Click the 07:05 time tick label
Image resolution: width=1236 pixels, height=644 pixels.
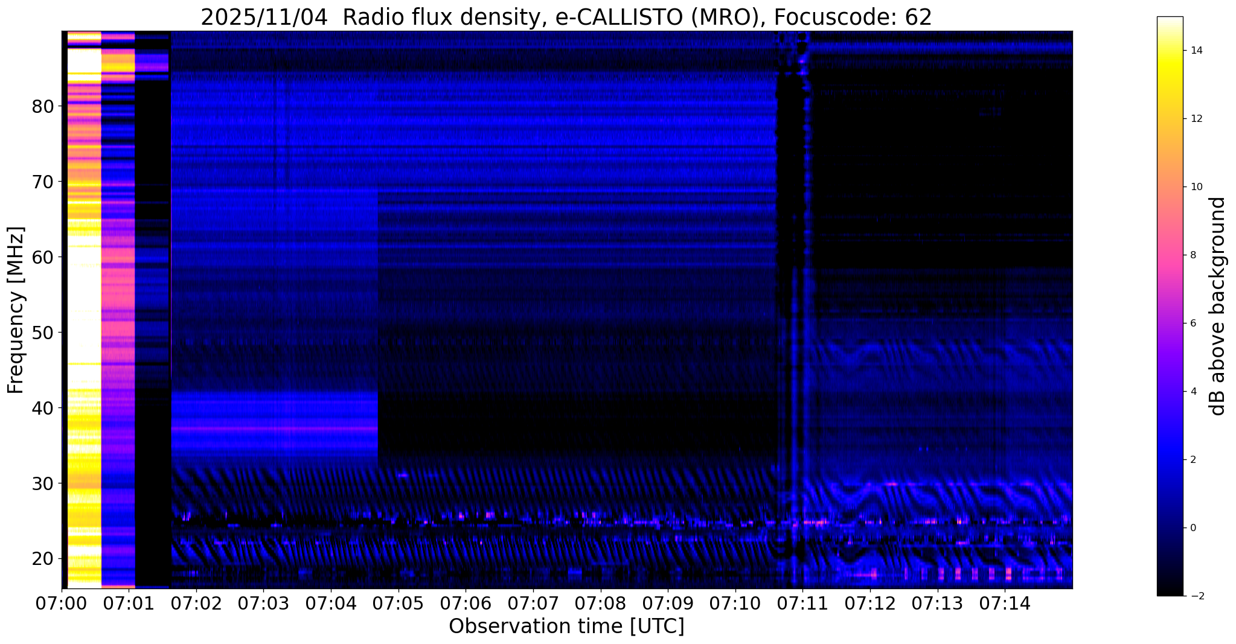click(399, 603)
